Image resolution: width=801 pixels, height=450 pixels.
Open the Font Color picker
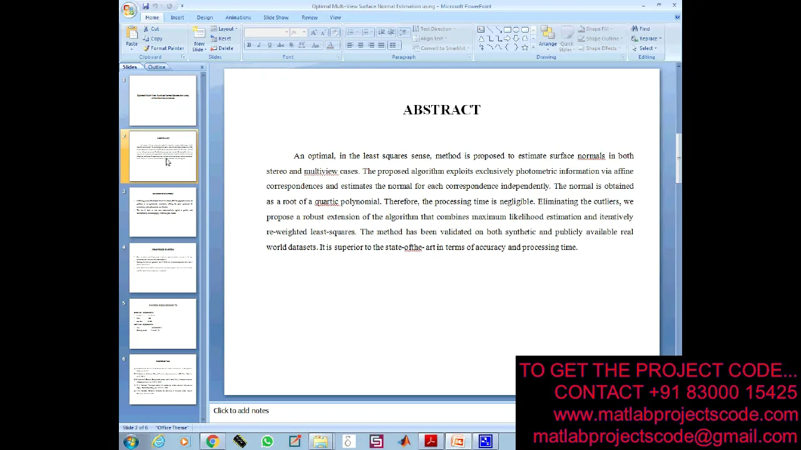pos(332,45)
